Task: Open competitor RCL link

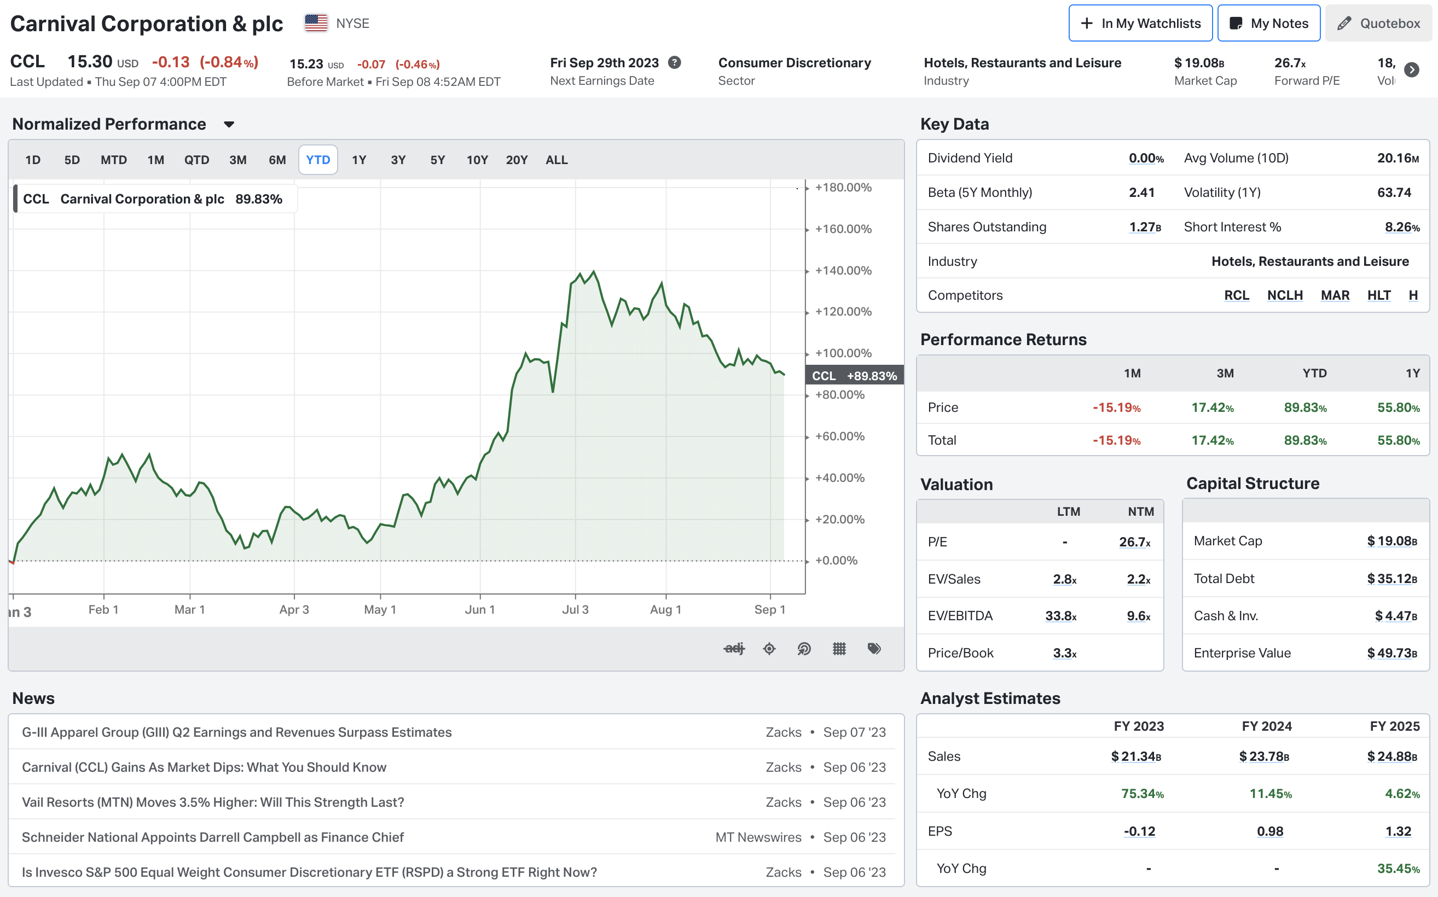Action: pos(1237,295)
